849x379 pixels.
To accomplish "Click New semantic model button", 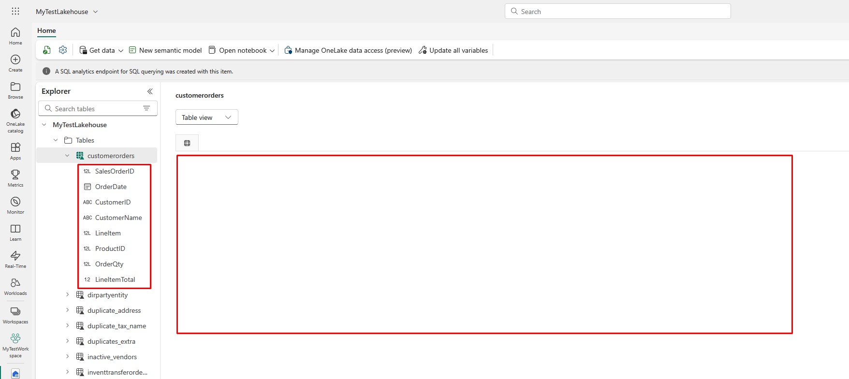I will coord(165,50).
